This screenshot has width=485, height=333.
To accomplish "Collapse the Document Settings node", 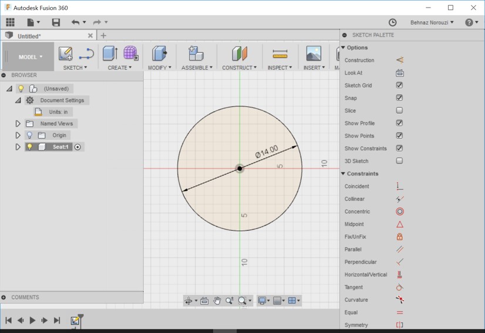I will 18,100.
